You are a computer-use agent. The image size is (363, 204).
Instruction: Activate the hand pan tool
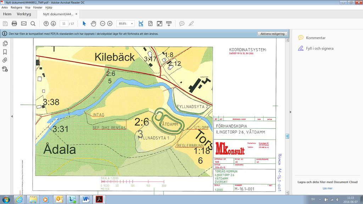[93, 24]
